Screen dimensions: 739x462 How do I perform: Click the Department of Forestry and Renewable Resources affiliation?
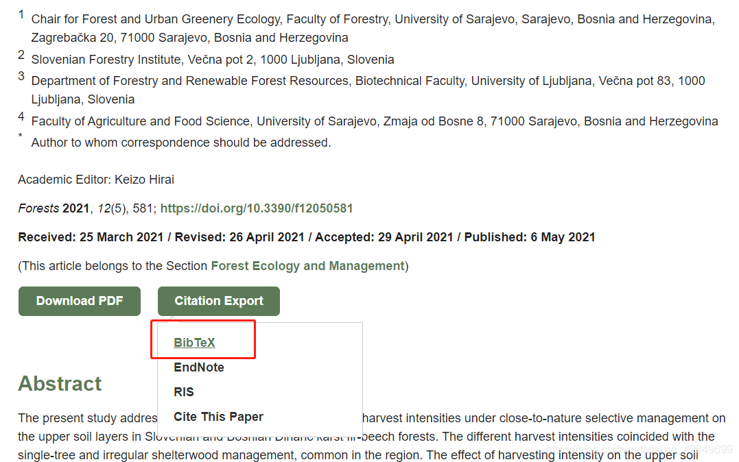368,90
